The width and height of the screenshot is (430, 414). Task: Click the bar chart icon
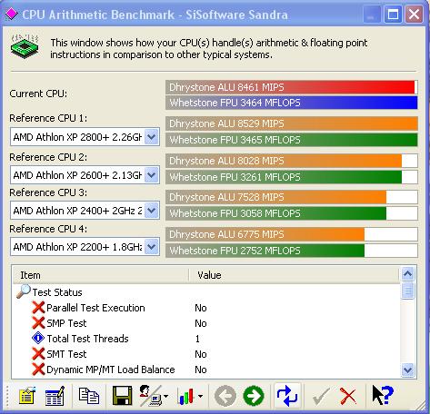tap(186, 396)
